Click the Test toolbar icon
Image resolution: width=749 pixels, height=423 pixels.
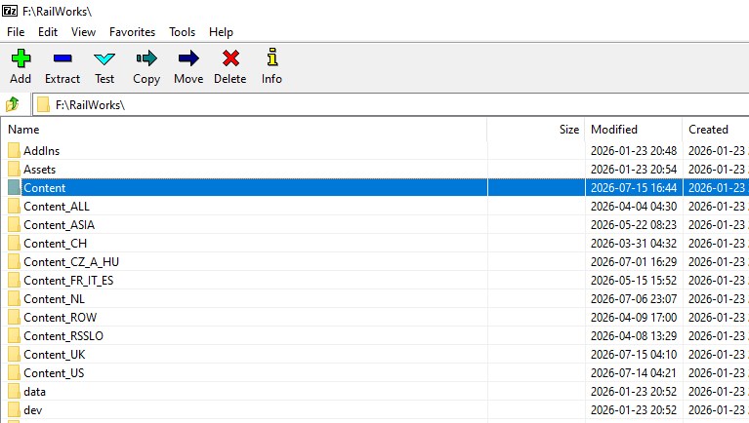[x=104, y=58]
